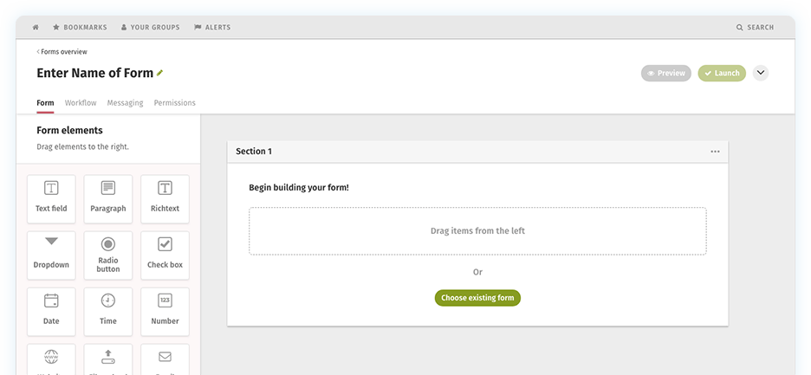Switch to the Workflow tab
This screenshot has height=375, width=811.
click(81, 103)
